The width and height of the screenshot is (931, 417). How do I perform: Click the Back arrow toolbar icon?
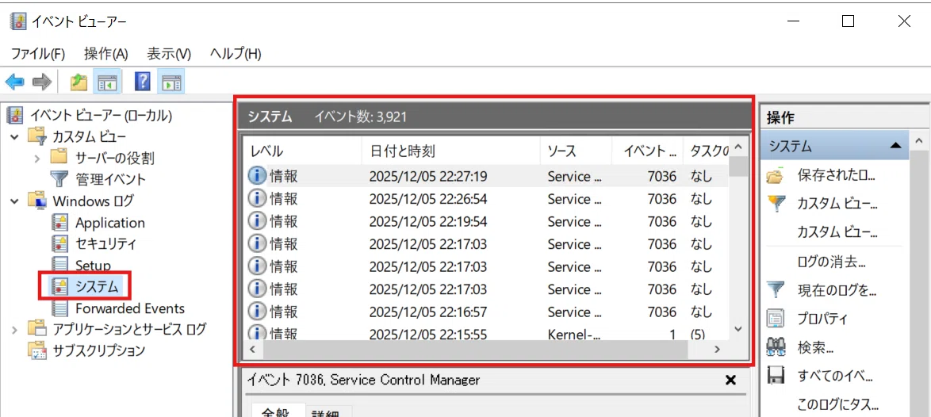click(13, 82)
